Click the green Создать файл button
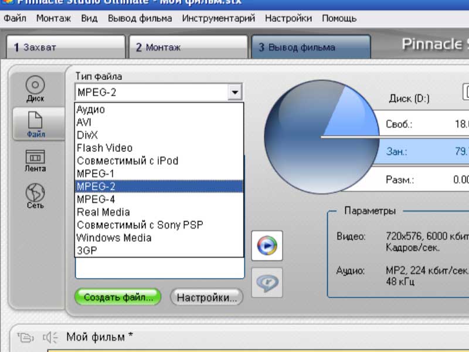 tap(118, 297)
